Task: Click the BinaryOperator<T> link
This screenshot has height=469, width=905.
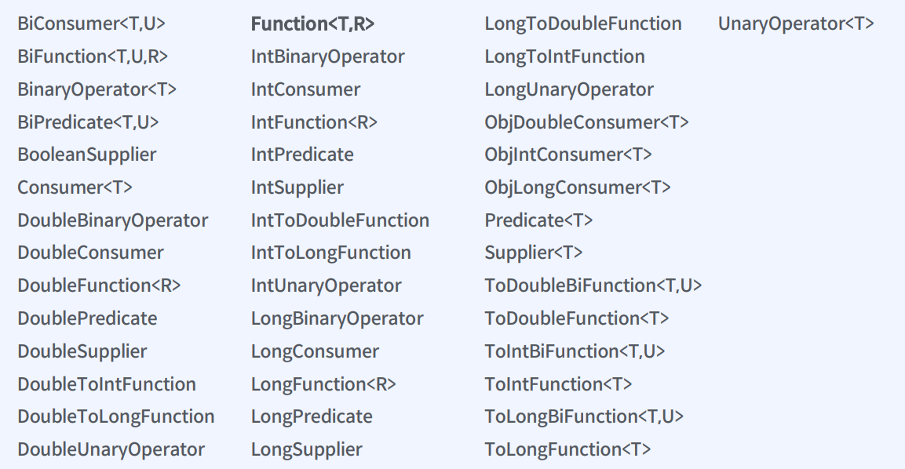Action: [97, 89]
